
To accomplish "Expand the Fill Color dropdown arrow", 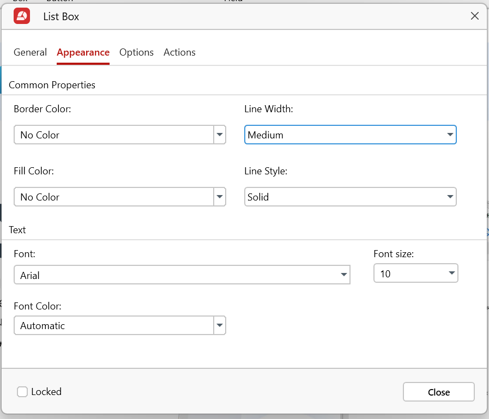I will point(220,197).
